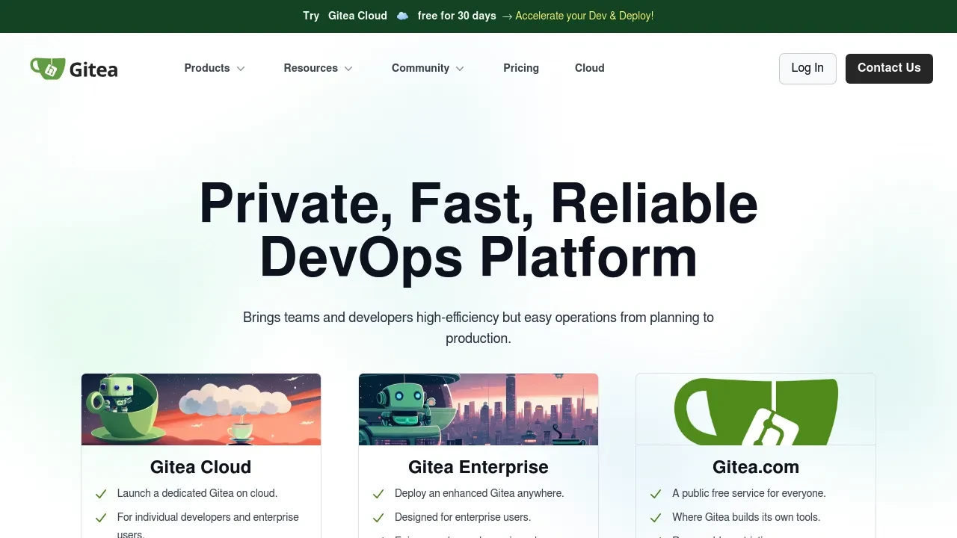Open the Products menu
957x538 pixels.
pyautogui.click(x=215, y=68)
